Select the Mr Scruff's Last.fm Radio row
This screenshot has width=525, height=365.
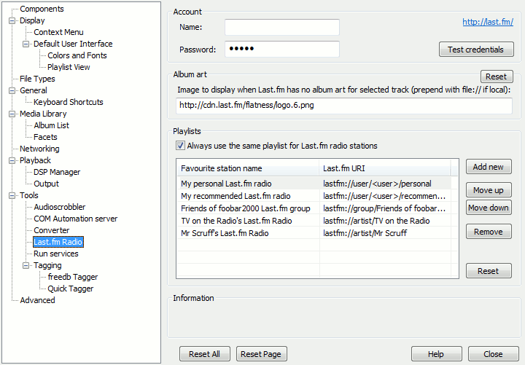pyautogui.click(x=314, y=233)
